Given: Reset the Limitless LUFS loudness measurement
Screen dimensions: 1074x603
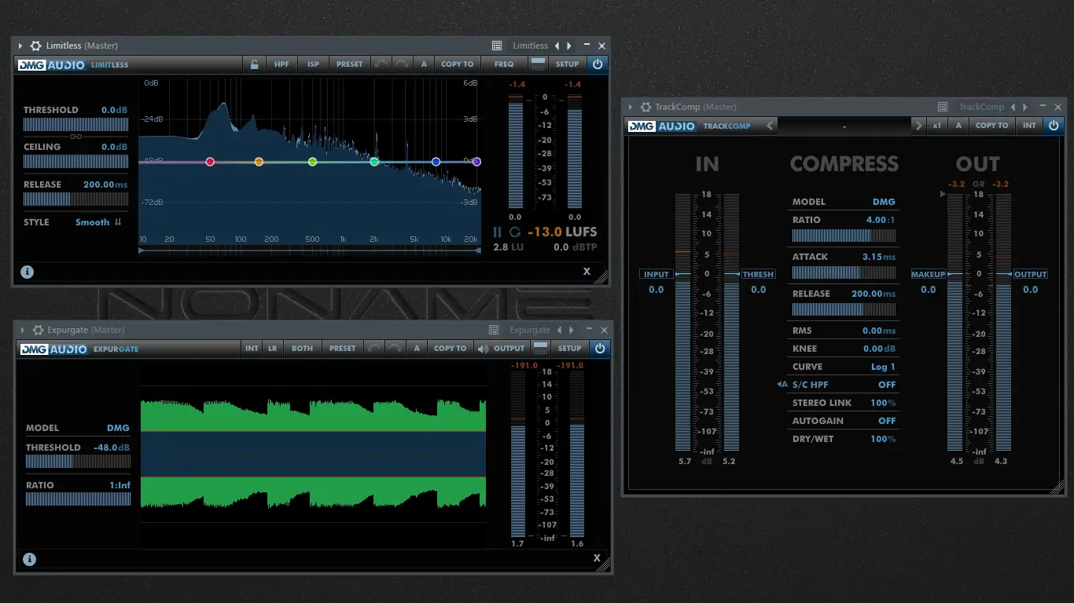Looking at the screenshot, I should (515, 232).
